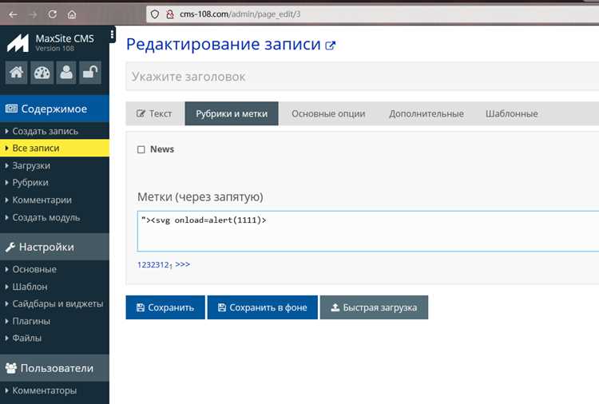Select Все записи in sidebar
The width and height of the screenshot is (599, 404).
click(x=54, y=149)
